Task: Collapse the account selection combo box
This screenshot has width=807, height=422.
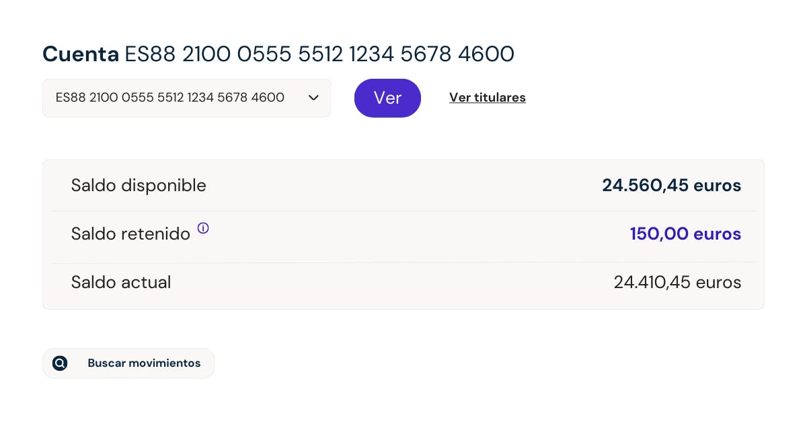Action: click(x=186, y=98)
